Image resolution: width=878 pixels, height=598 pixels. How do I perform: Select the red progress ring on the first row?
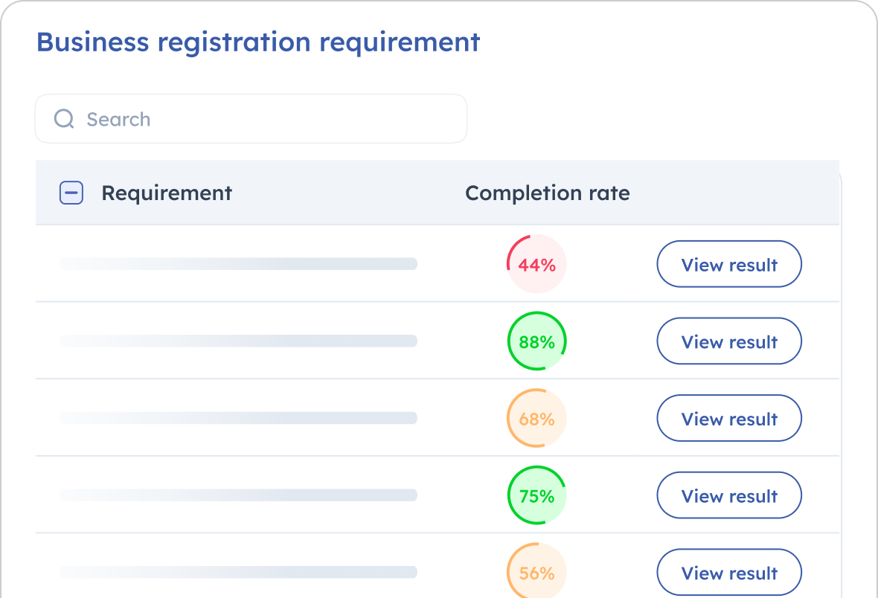click(536, 263)
